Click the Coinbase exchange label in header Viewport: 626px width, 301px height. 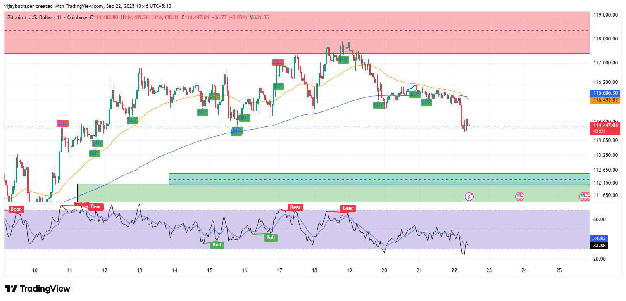[x=77, y=17]
